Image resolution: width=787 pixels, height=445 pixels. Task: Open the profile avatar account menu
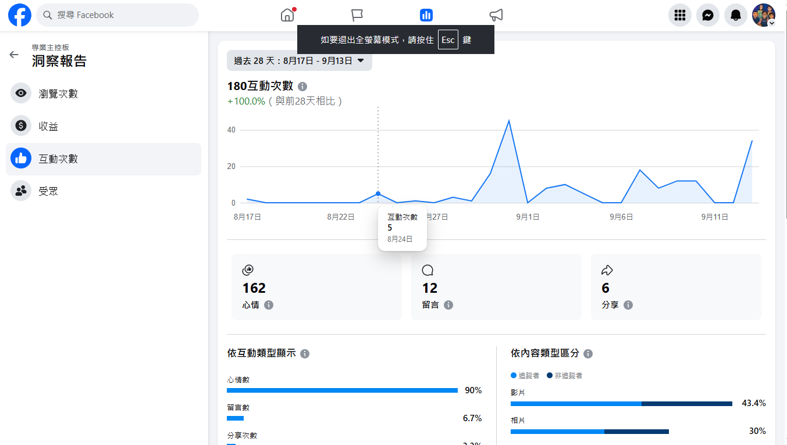click(763, 15)
